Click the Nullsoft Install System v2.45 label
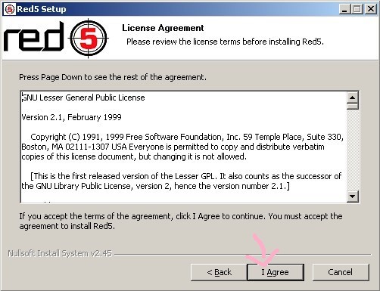Image resolution: width=380 pixels, height=291 pixels. 60,253
